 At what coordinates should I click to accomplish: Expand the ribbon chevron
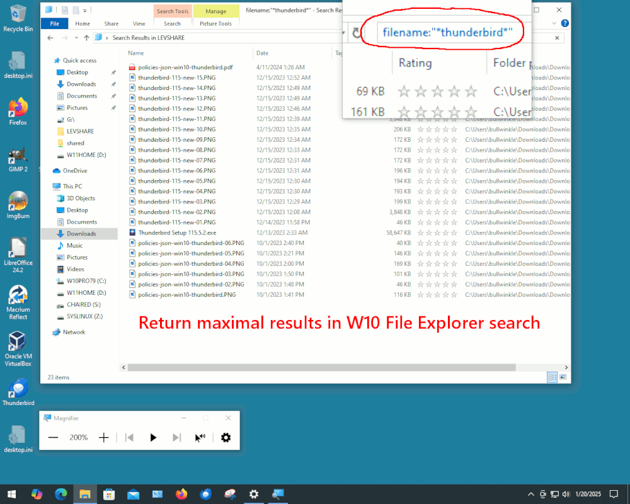click(554, 23)
